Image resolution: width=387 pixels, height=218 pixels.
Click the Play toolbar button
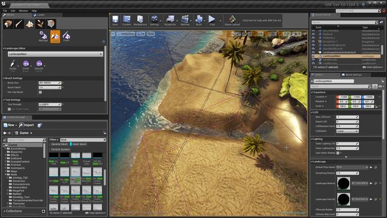coord(212,21)
